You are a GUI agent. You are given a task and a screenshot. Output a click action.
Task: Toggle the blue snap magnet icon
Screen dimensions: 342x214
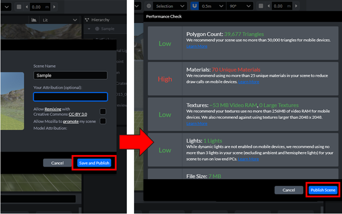pyautogui.click(x=194, y=6)
